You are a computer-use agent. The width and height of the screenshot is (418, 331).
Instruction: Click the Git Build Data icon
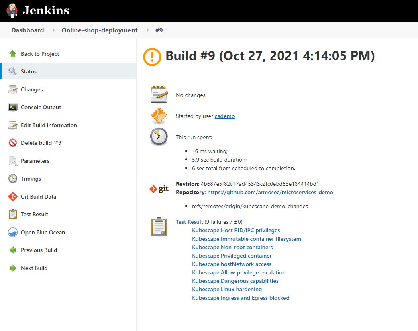click(13, 197)
